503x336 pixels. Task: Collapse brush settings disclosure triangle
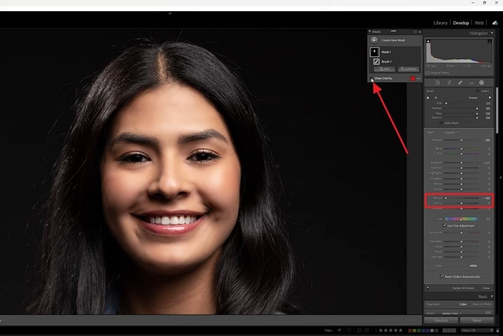(489, 98)
